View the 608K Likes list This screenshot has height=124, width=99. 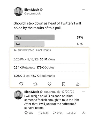[x=21, y=76]
